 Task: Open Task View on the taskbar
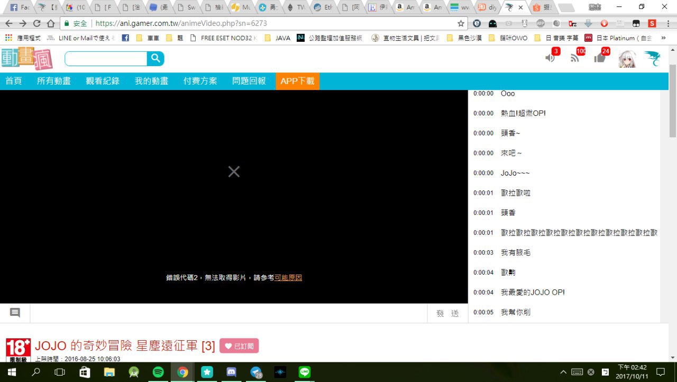[x=60, y=372]
